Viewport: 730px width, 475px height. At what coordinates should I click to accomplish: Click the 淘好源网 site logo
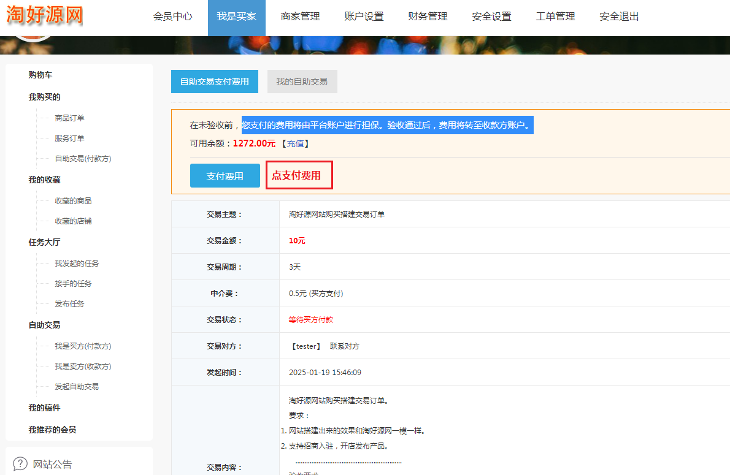click(x=44, y=15)
